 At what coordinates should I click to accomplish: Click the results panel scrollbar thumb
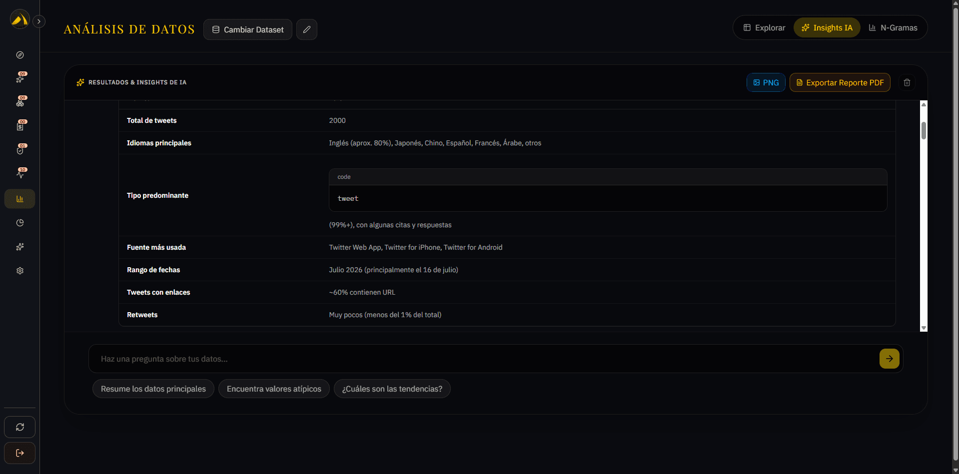[x=924, y=130]
